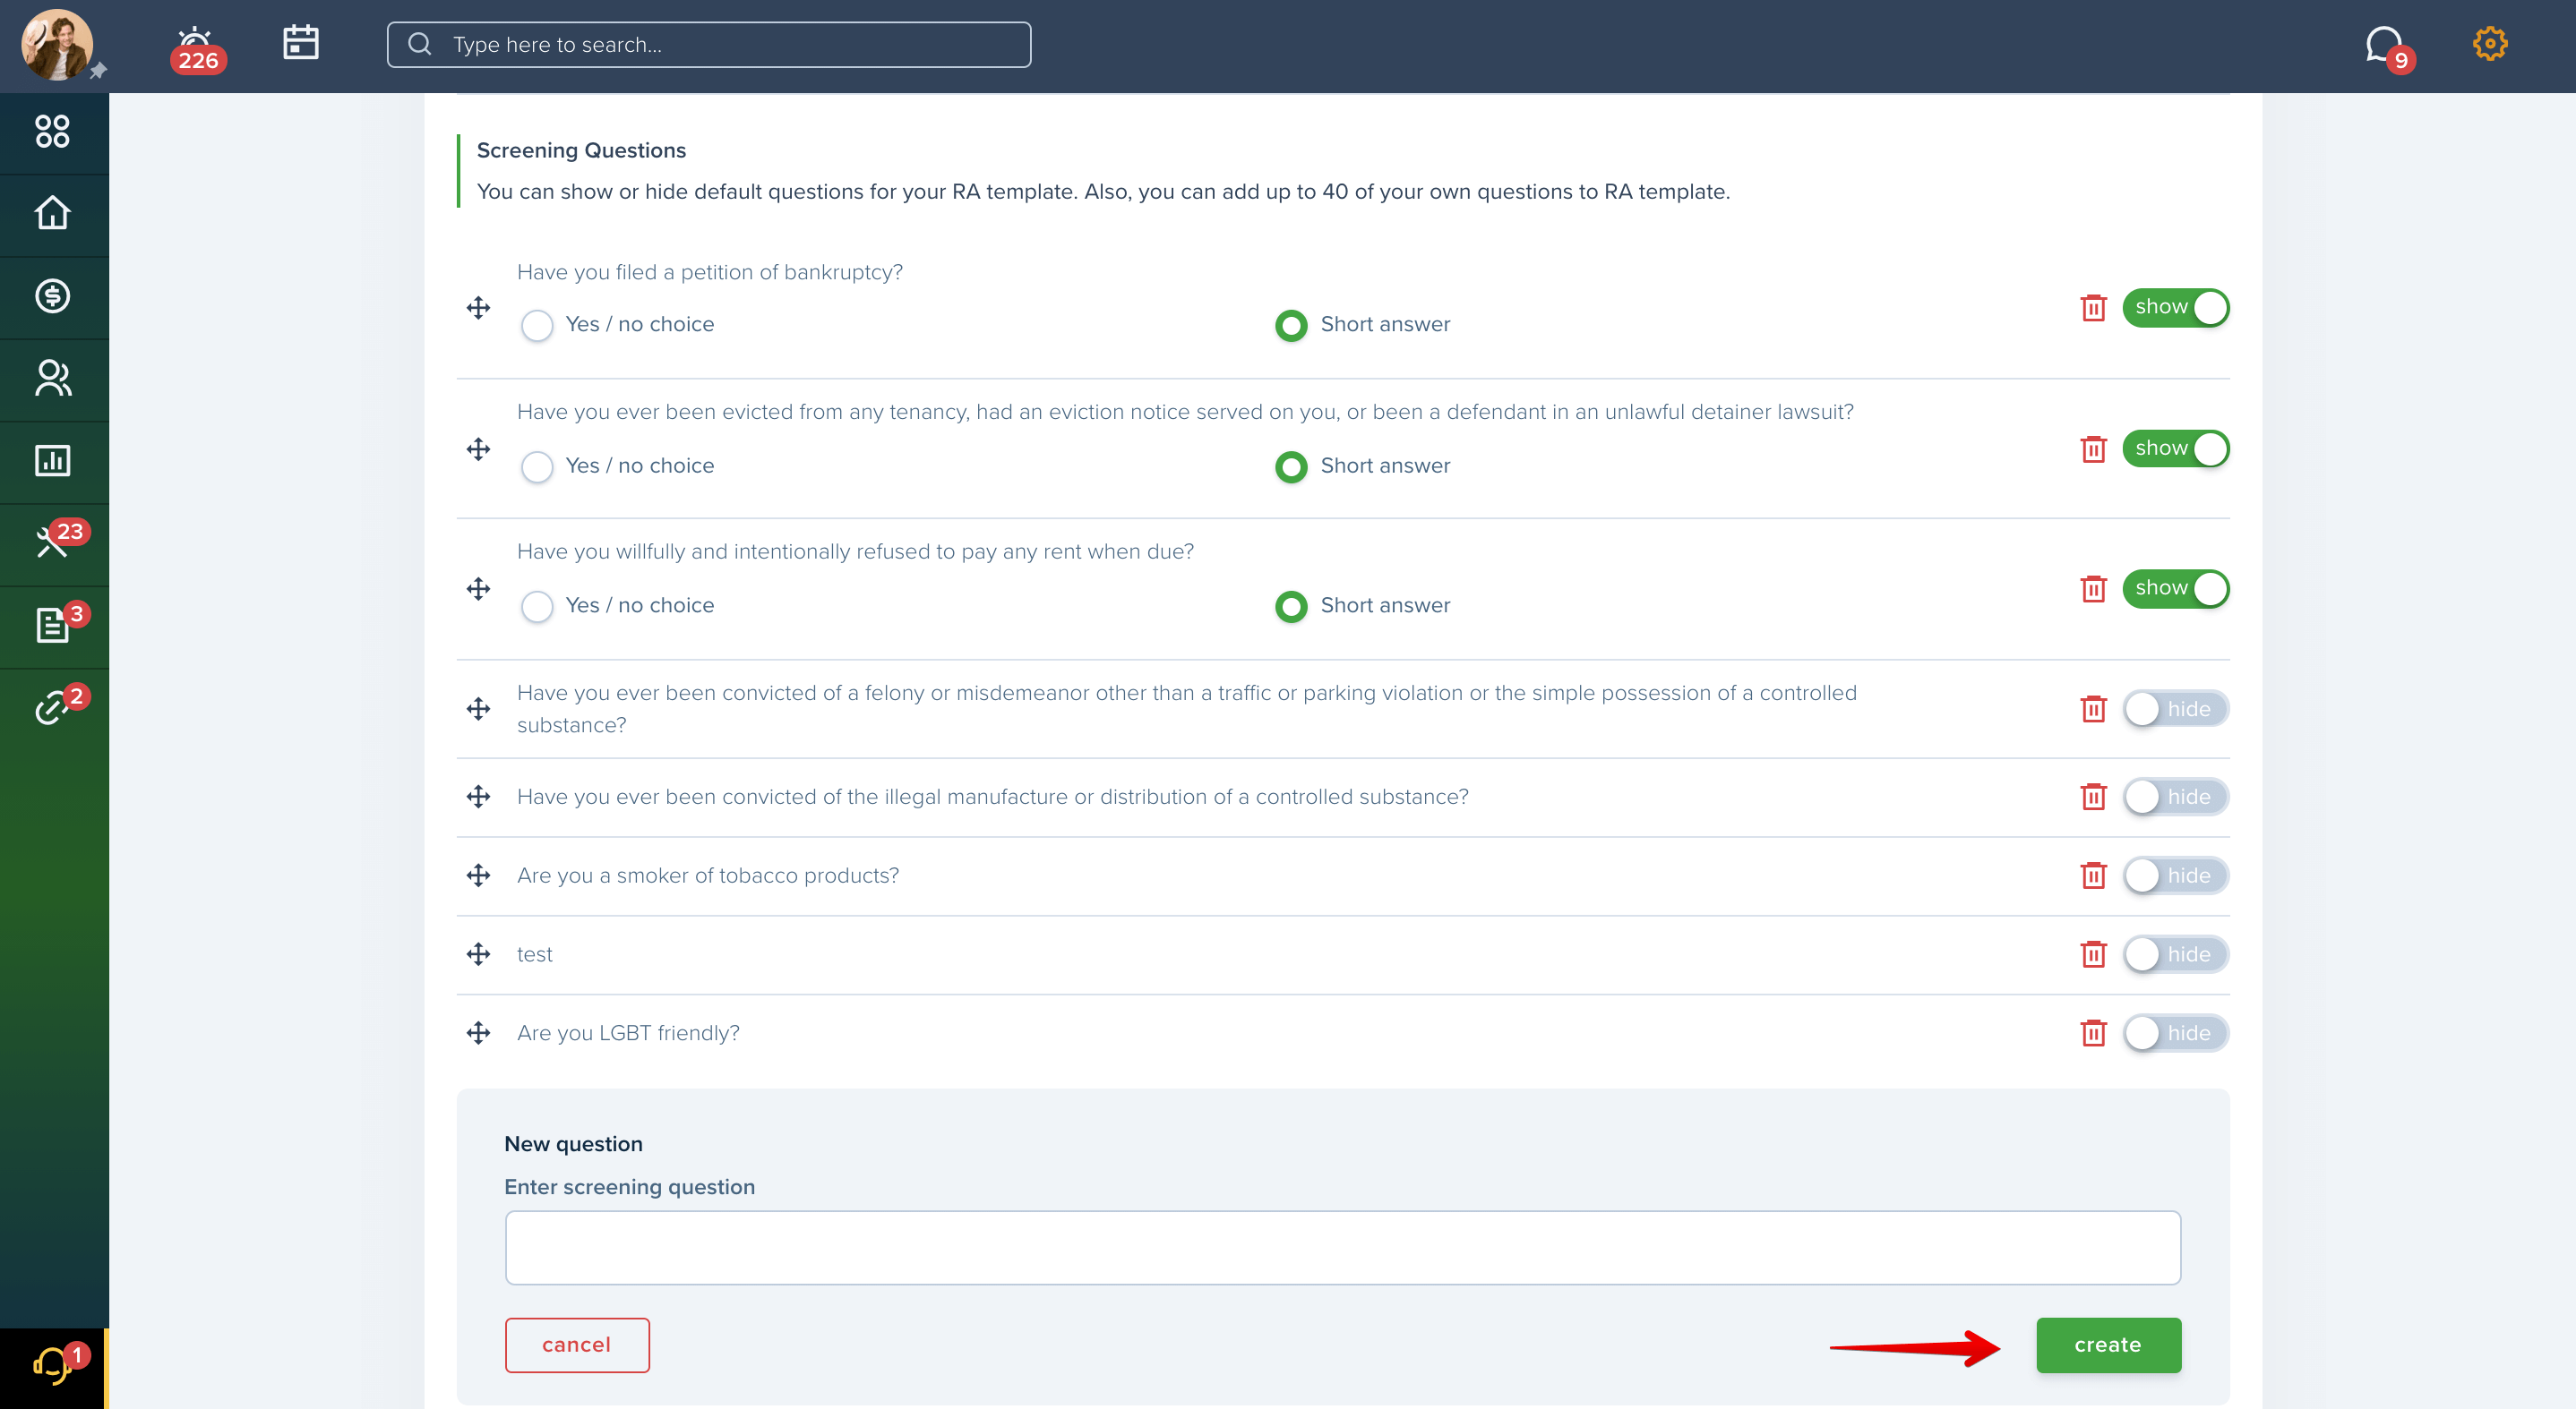Click the search field magnifier icon
Viewport: 2576px width, 1409px height.
click(420, 44)
